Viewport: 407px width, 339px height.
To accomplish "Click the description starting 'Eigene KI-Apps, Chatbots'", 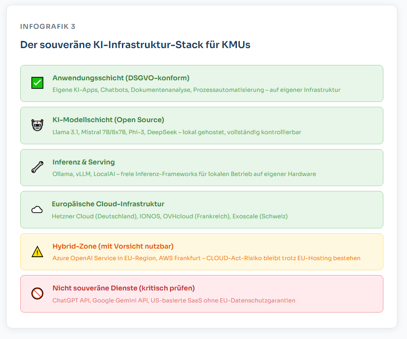I will click(x=196, y=90).
